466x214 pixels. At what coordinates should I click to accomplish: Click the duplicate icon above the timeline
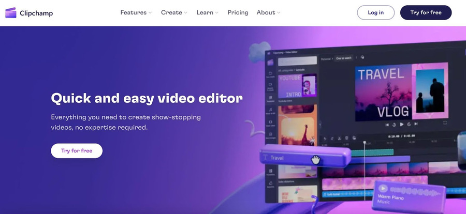point(354,138)
